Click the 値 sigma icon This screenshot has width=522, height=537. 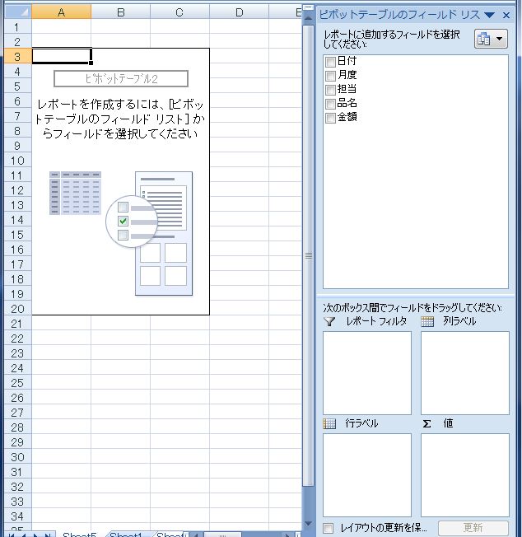coord(427,423)
